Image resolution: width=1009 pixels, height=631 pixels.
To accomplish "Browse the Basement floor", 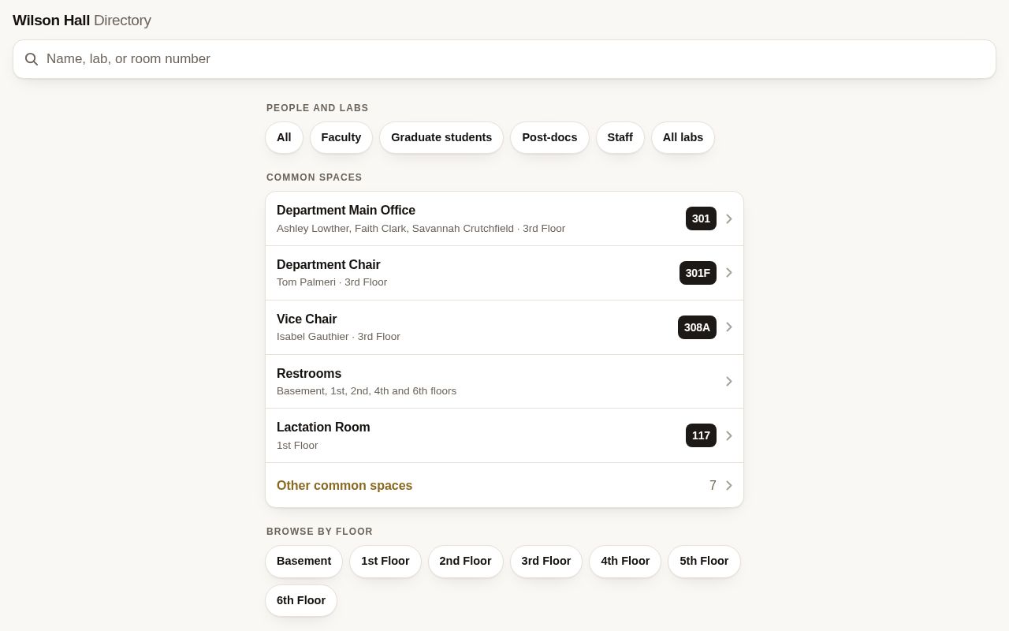I will click(x=303, y=561).
